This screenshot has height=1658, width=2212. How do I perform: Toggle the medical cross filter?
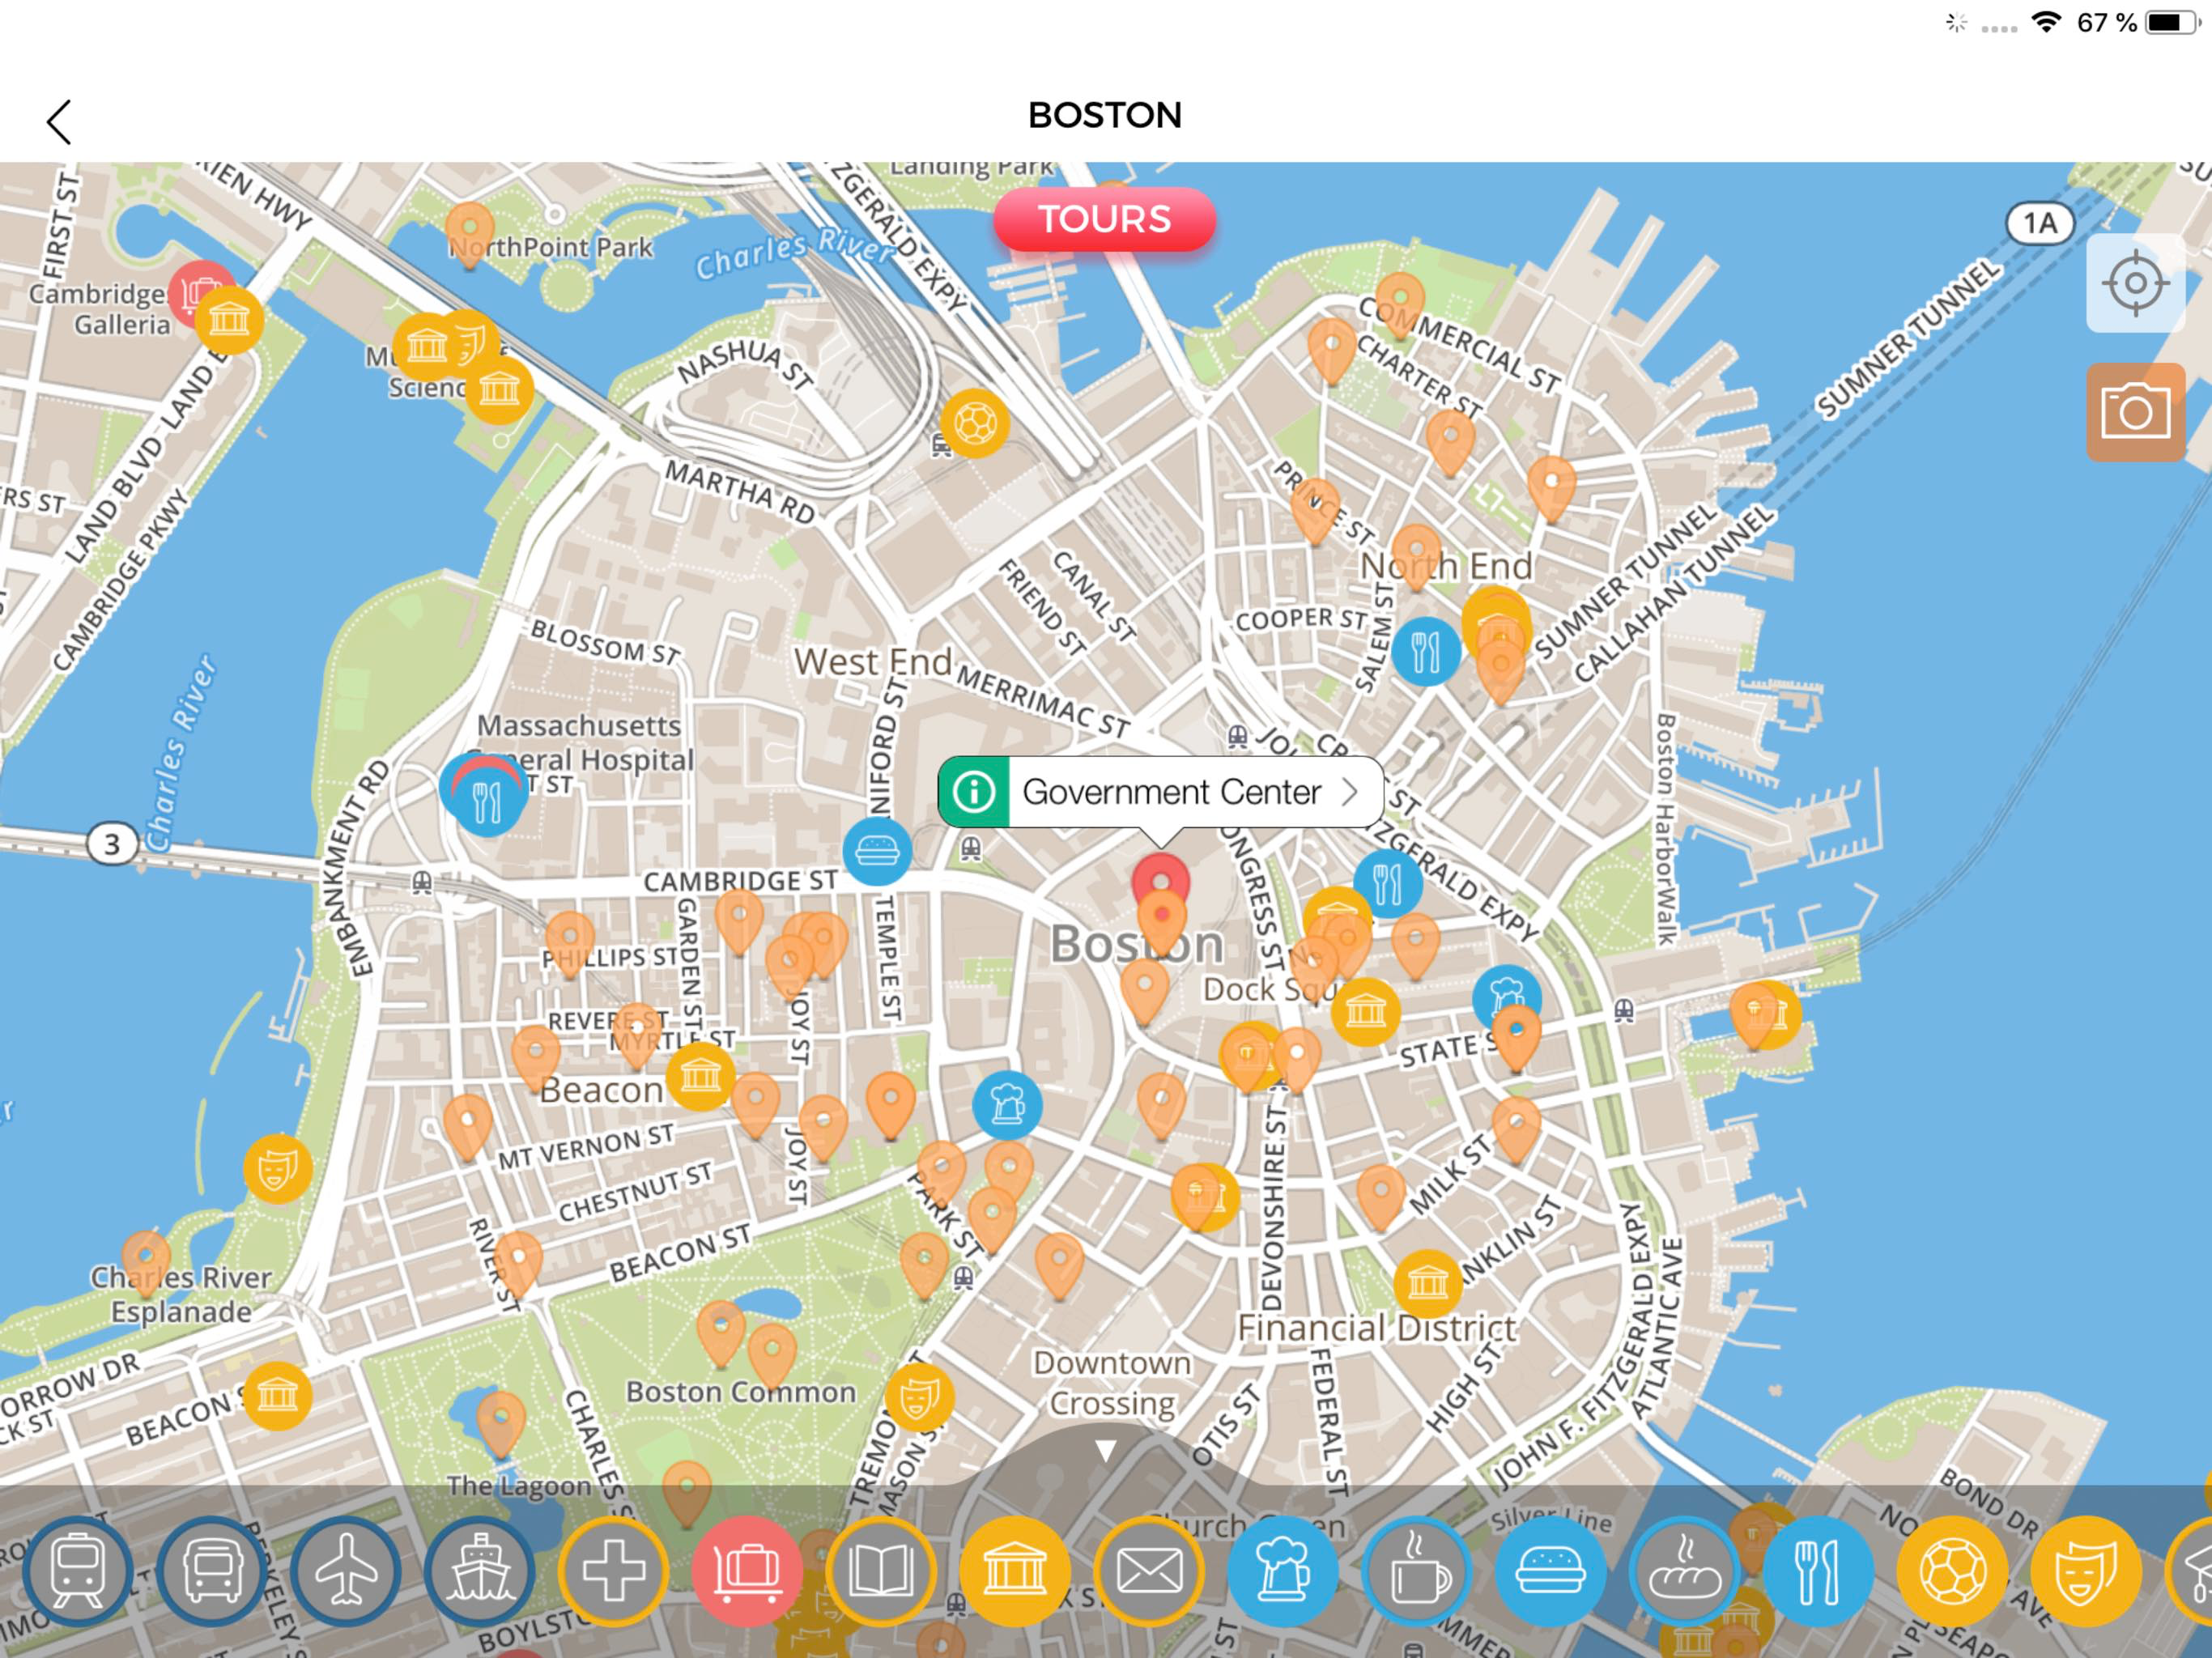click(613, 1571)
